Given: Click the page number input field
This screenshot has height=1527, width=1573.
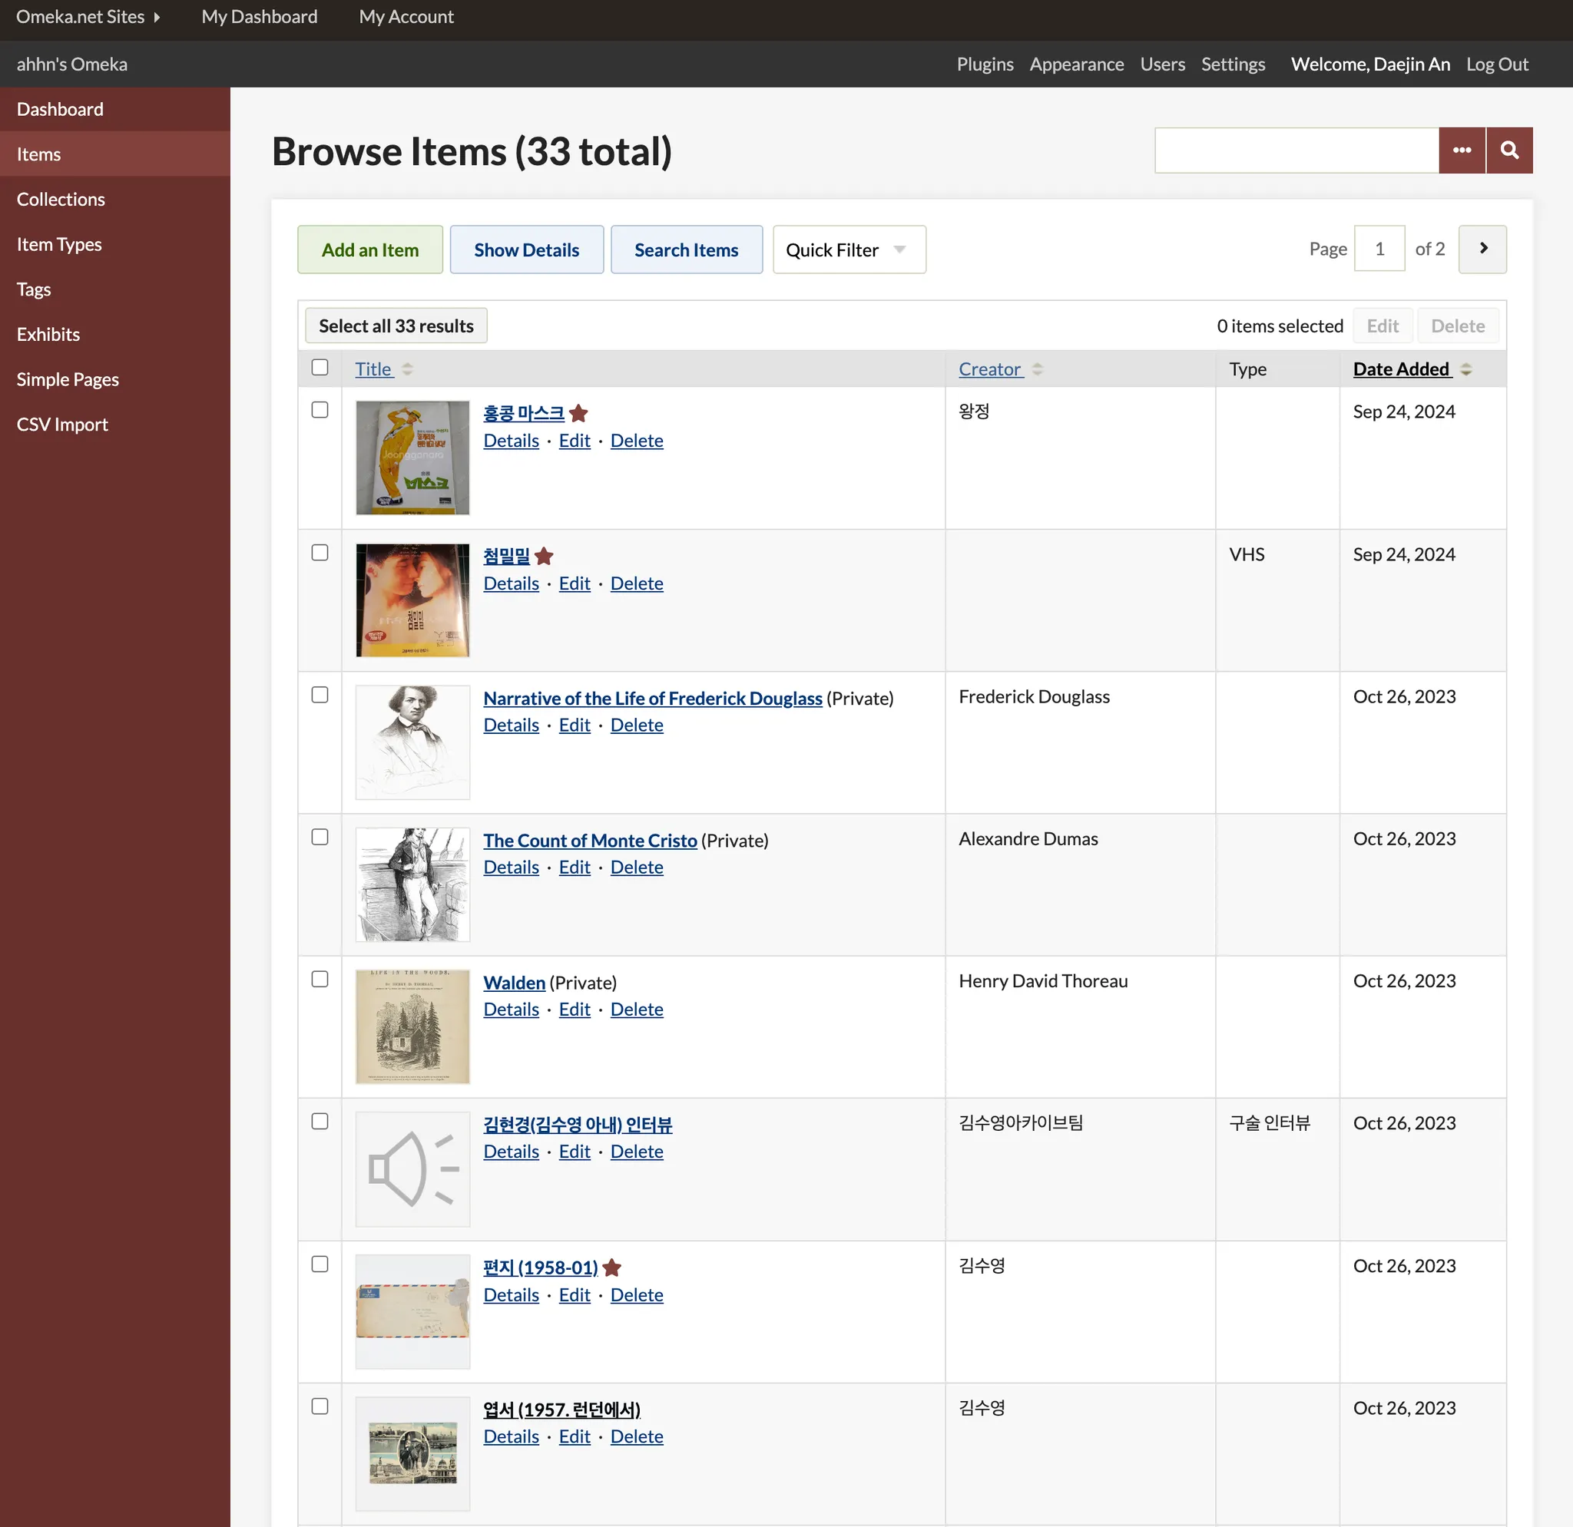Looking at the screenshot, I should [1379, 249].
